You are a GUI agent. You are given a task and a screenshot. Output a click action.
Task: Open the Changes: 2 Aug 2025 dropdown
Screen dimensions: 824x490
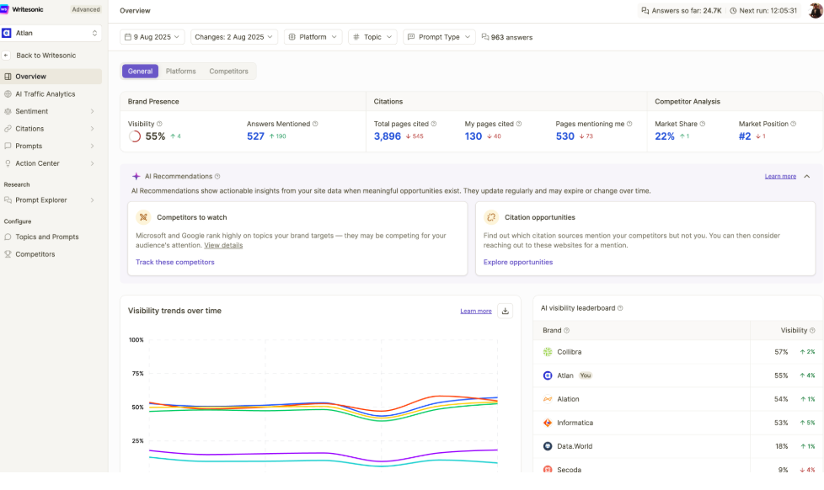click(234, 37)
